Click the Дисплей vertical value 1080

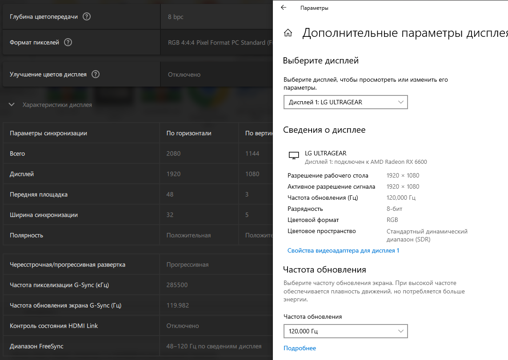tap(252, 174)
